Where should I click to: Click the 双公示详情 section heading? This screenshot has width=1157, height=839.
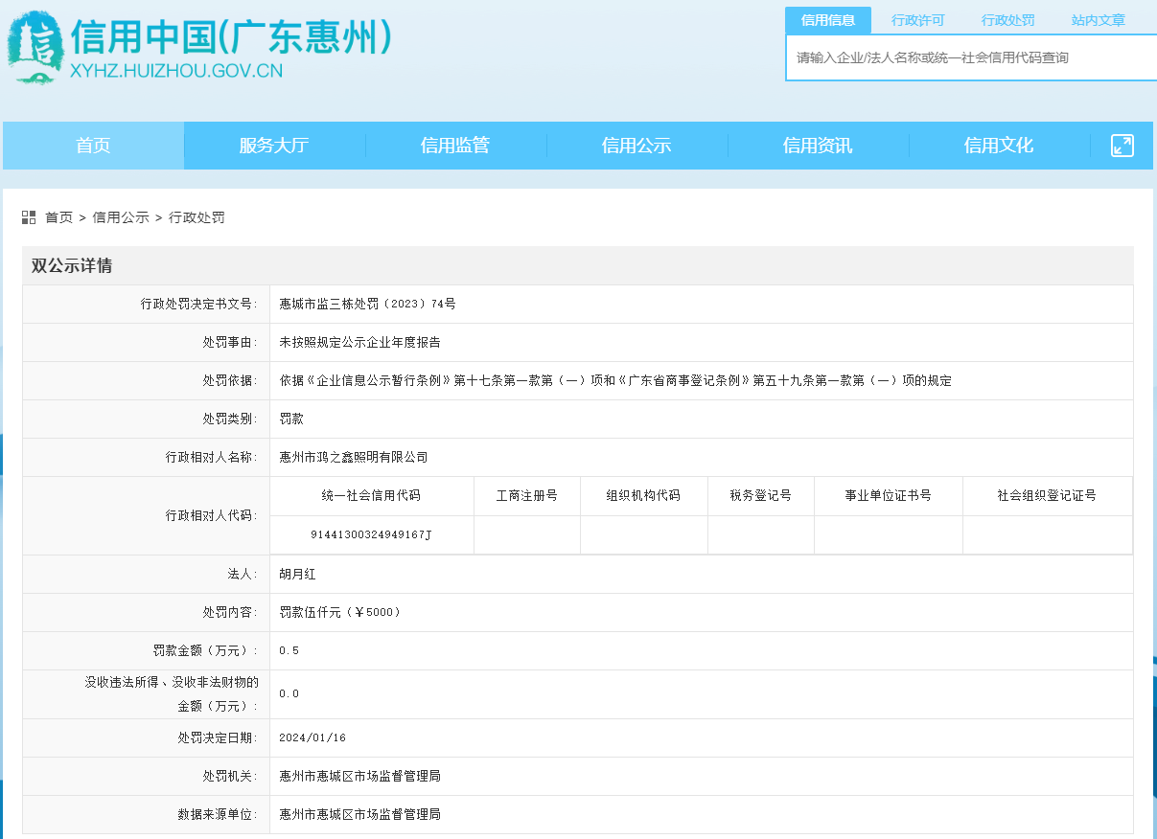pyautogui.click(x=72, y=265)
